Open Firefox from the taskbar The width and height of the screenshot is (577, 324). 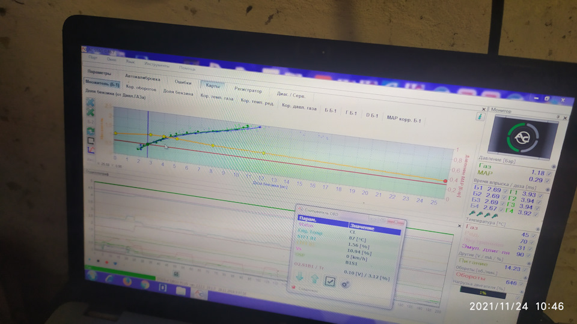[x=127, y=281]
